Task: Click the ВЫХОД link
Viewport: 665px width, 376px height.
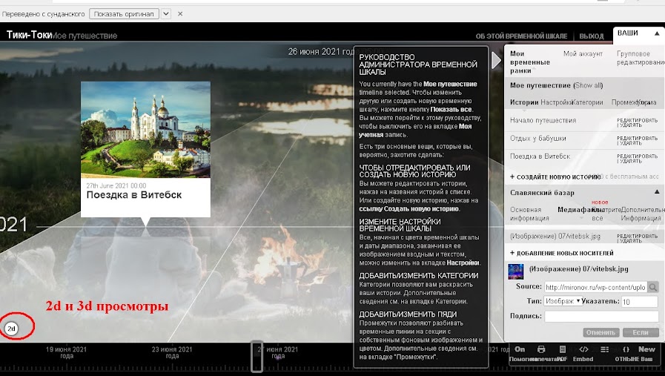Action: pyautogui.click(x=591, y=36)
